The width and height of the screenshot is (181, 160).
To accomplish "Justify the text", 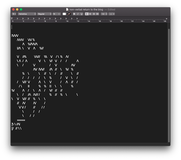I will click(97, 14).
